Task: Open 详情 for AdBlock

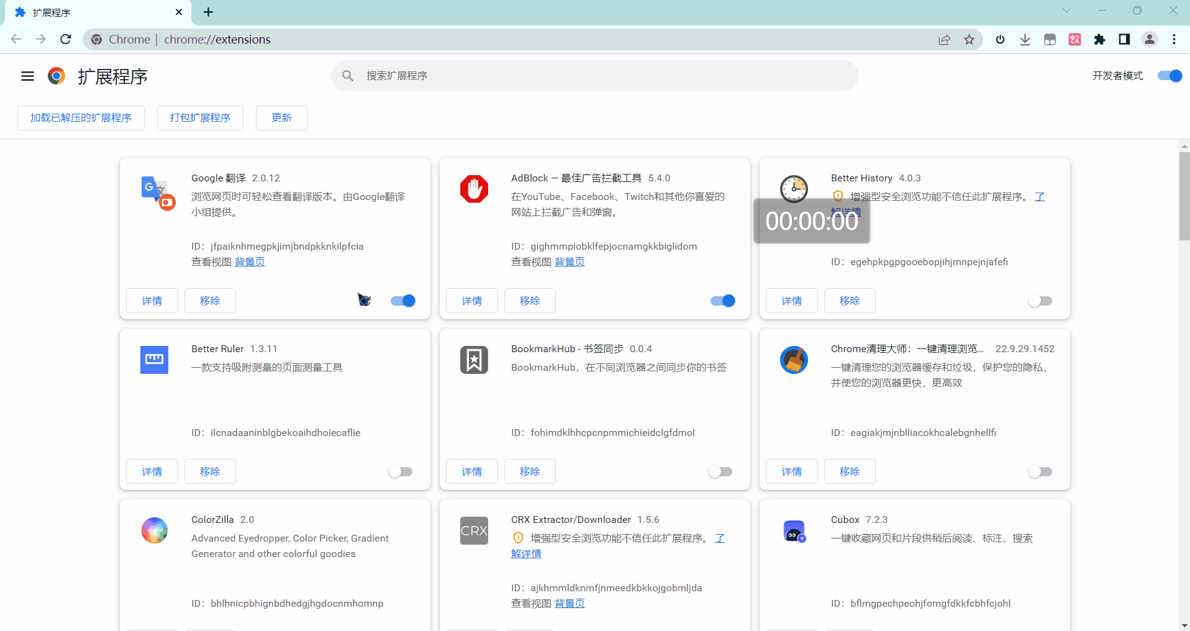Action: 472,301
